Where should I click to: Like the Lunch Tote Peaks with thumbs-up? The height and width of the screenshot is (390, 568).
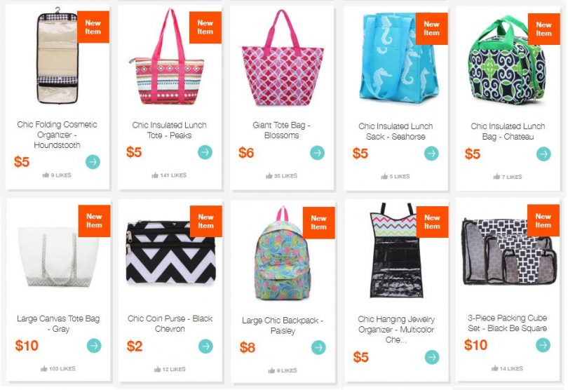pos(155,175)
